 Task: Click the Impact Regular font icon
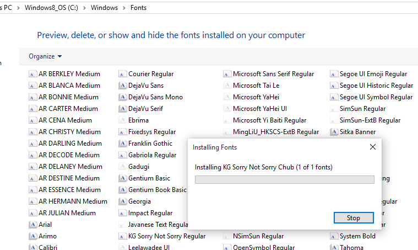122,213
